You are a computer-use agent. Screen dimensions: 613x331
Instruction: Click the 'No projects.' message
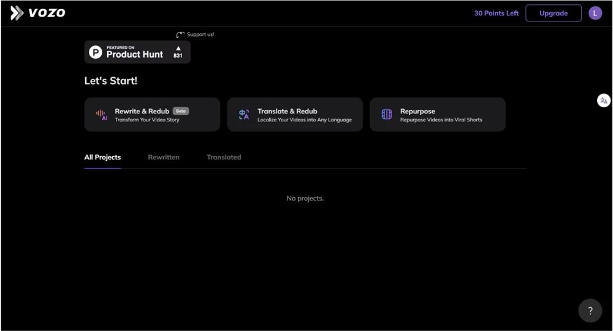tap(305, 199)
